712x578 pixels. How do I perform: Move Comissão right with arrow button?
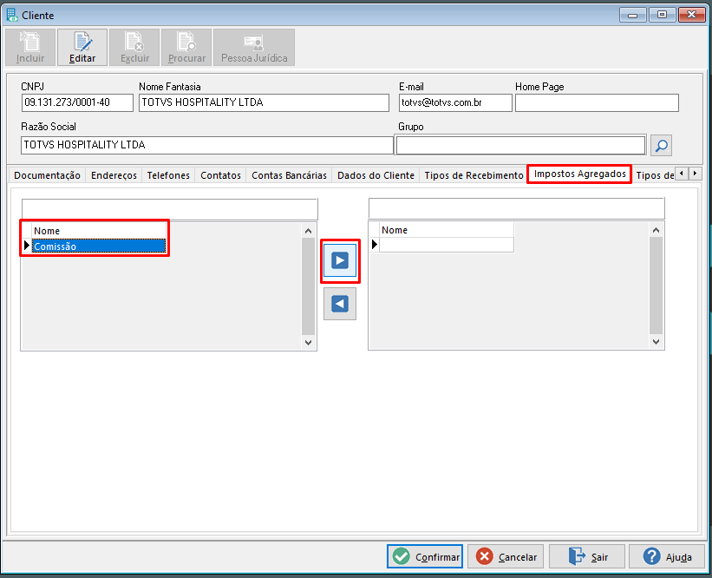coord(340,261)
